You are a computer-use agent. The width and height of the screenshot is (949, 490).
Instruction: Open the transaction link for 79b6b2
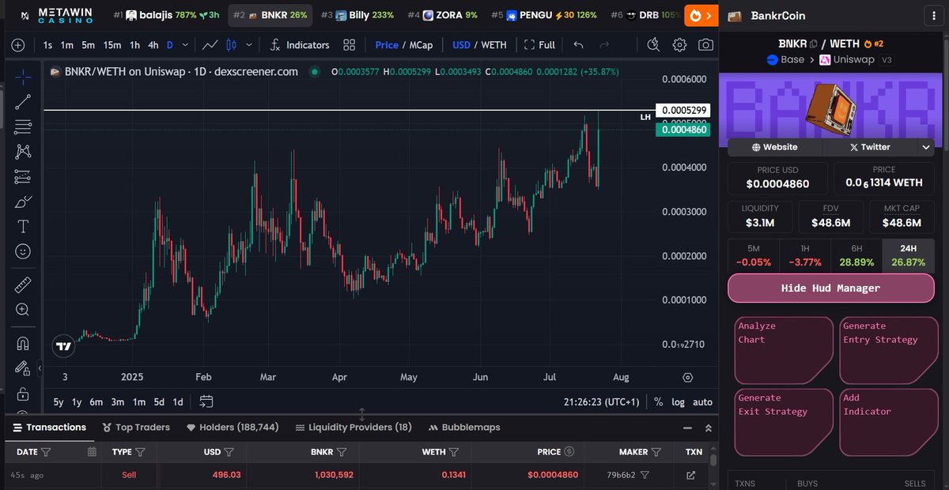click(690, 475)
